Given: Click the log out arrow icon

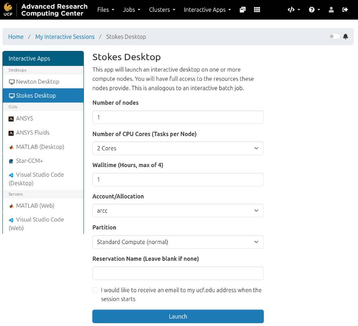Looking at the screenshot, I should point(345,10).
